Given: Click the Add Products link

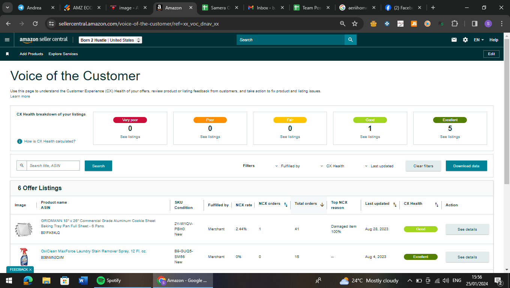Looking at the screenshot, I should [31, 54].
